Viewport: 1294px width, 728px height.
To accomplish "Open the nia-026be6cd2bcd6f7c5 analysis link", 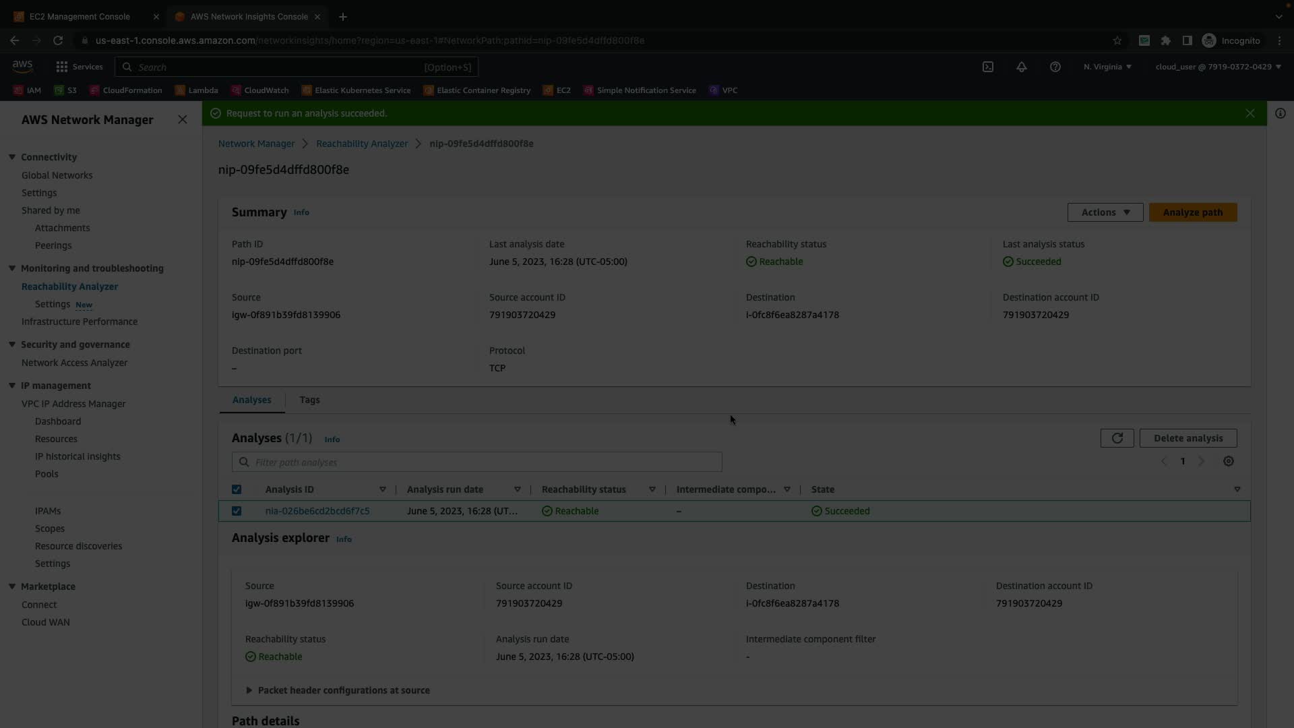I will [x=317, y=511].
